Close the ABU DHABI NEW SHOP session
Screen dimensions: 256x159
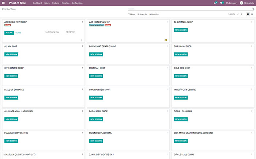[18, 33]
